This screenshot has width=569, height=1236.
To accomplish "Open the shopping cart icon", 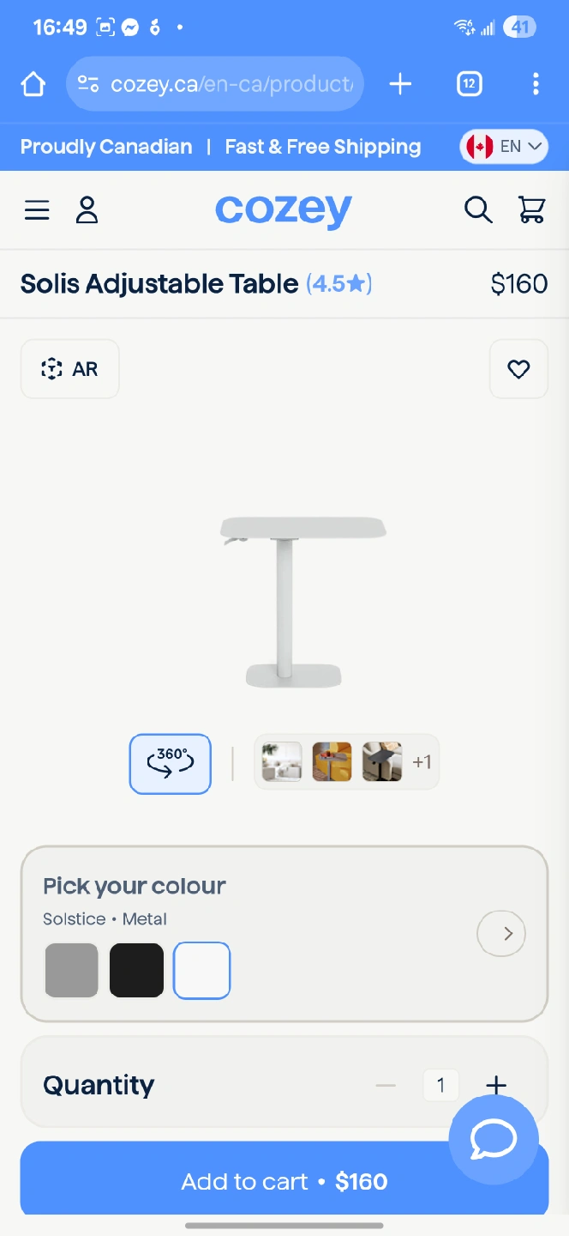I will [x=532, y=210].
